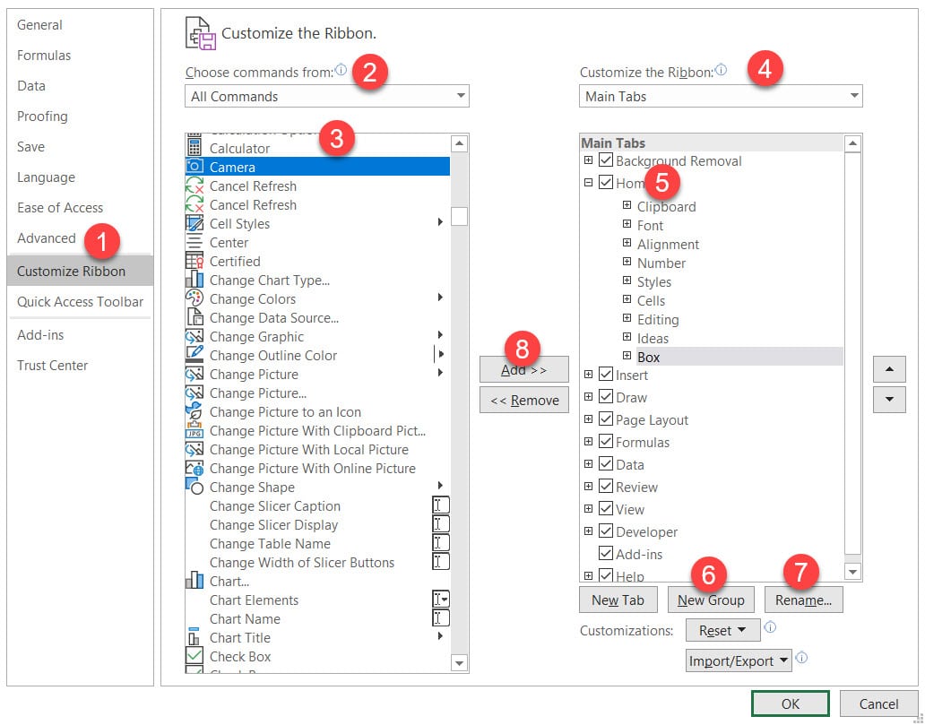Click the commands list scrollbar thumb
Image resolution: width=925 pixels, height=725 pixels.
point(459,217)
